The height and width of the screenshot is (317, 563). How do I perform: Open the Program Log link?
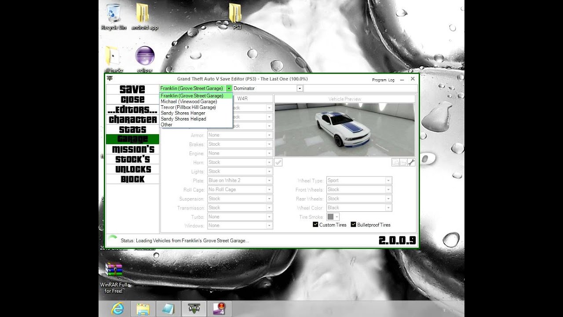point(383,80)
